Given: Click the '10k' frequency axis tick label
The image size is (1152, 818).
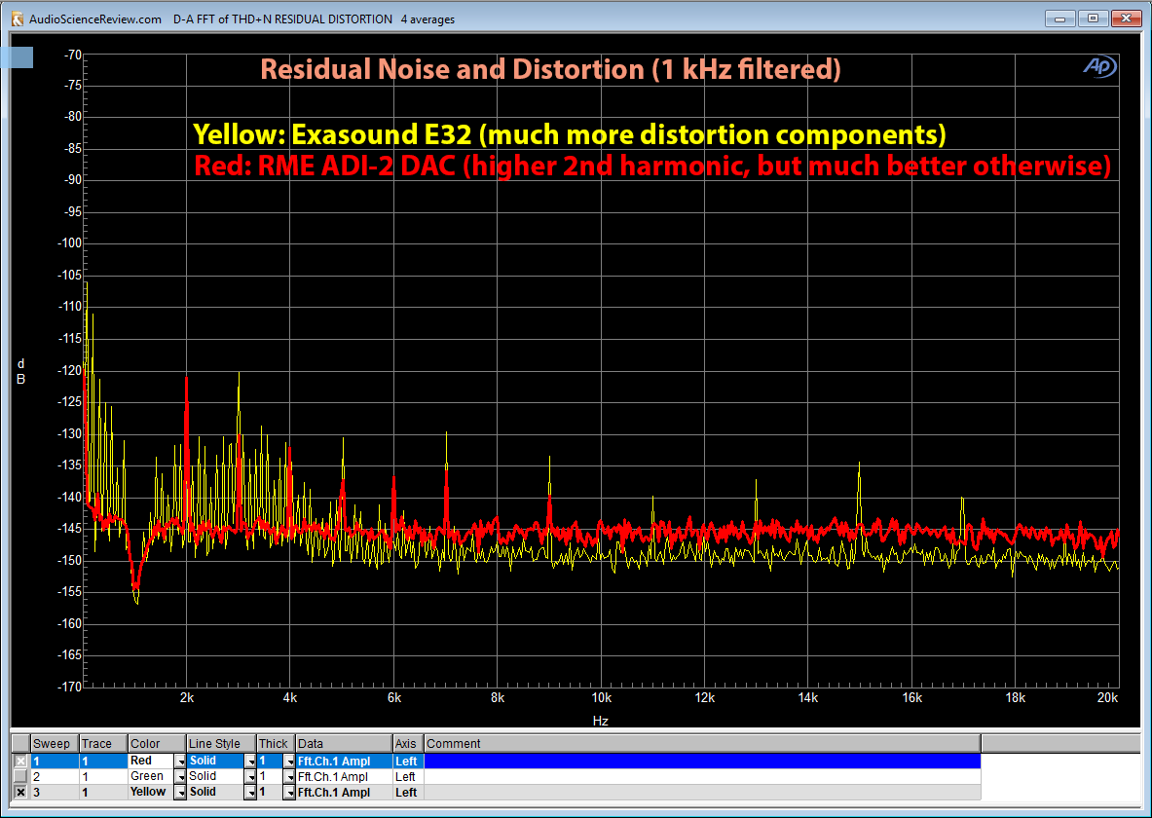Looking at the screenshot, I should 601,698.
